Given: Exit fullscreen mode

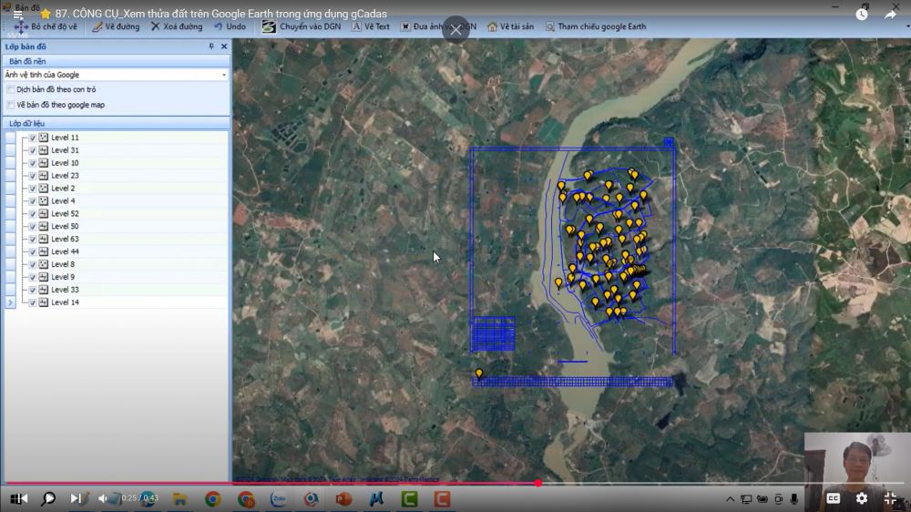Looking at the screenshot, I should (890, 498).
